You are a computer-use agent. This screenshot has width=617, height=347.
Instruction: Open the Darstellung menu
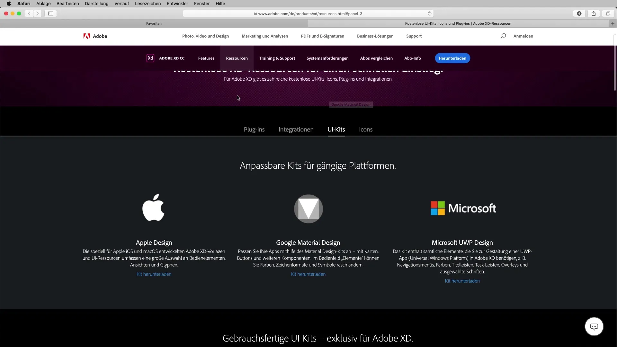(96, 4)
